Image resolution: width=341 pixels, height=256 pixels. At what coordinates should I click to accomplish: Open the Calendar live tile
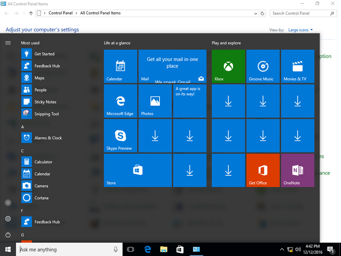[x=121, y=66]
